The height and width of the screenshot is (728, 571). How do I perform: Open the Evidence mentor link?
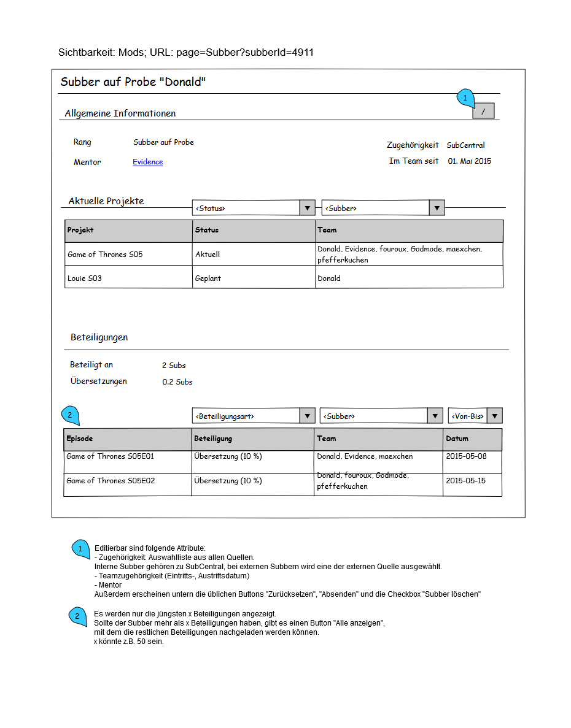(x=148, y=162)
